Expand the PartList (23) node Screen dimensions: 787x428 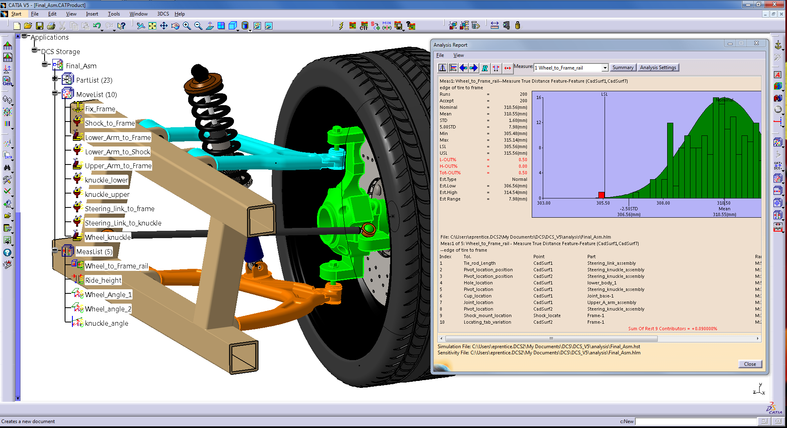point(55,78)
